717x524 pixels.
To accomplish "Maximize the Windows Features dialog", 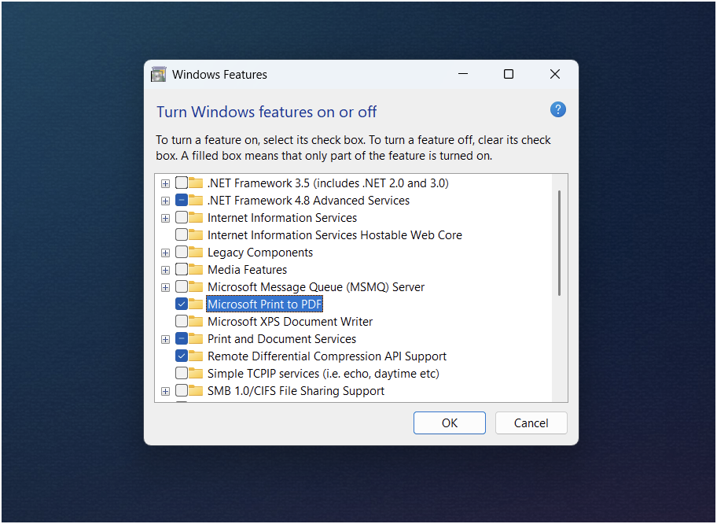I will coord(509,74).
